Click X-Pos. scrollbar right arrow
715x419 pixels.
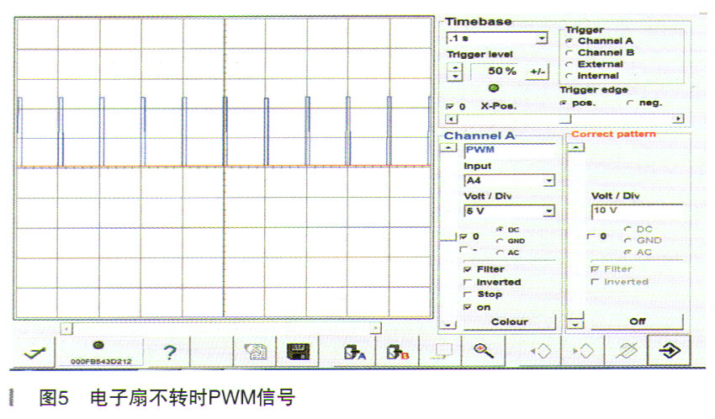coord(679,119)
